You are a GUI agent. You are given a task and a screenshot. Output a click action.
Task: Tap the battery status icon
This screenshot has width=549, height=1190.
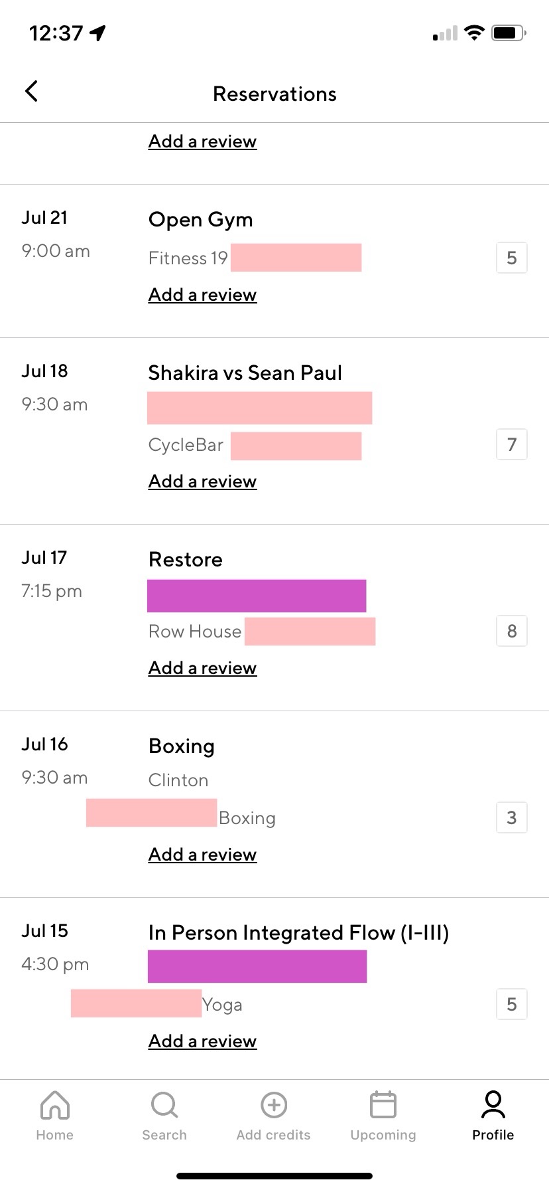[x=508, y=33]
